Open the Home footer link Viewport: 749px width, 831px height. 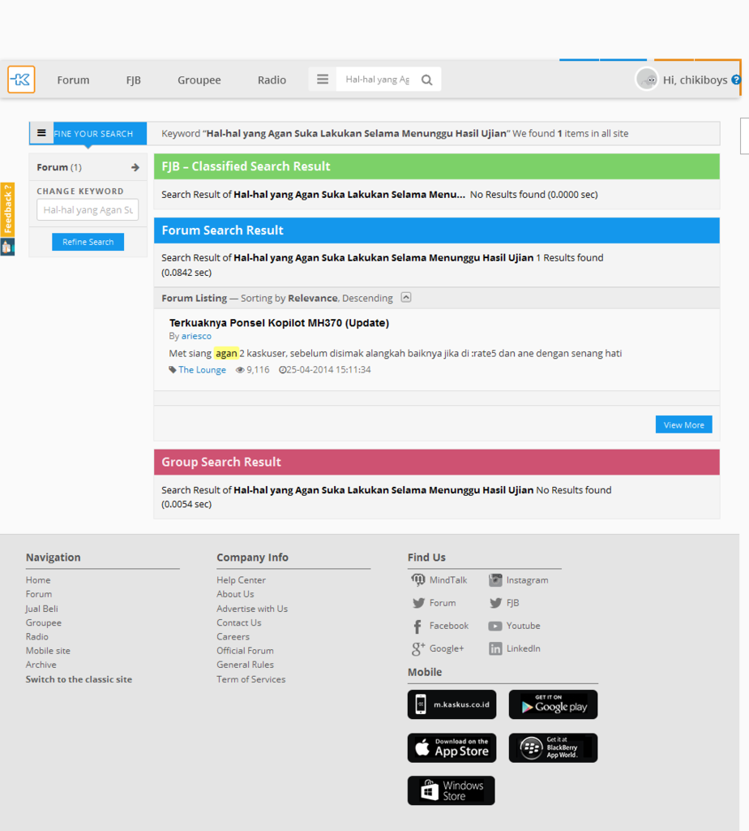coord(38,580)
